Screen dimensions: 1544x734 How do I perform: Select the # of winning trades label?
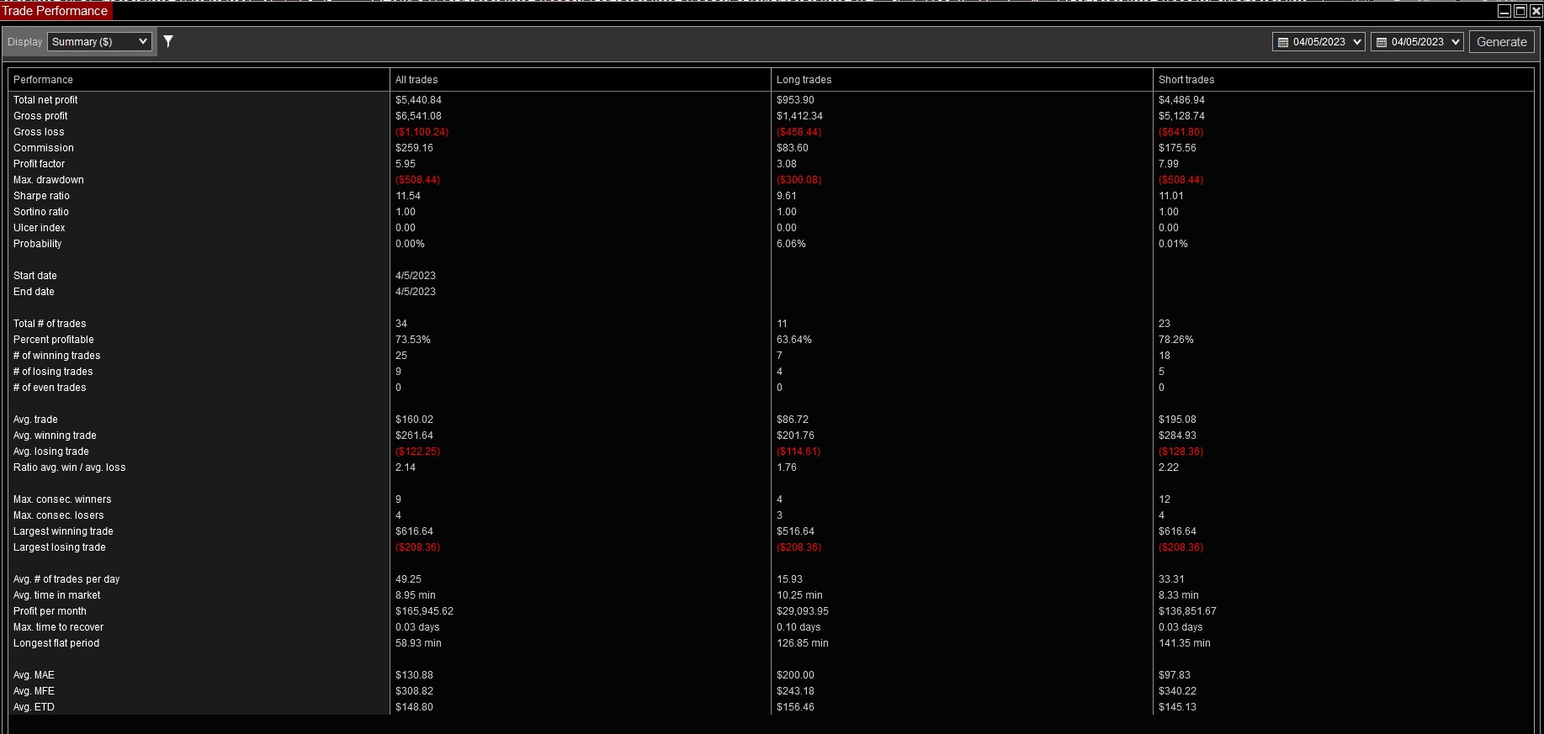coord(56,356)
